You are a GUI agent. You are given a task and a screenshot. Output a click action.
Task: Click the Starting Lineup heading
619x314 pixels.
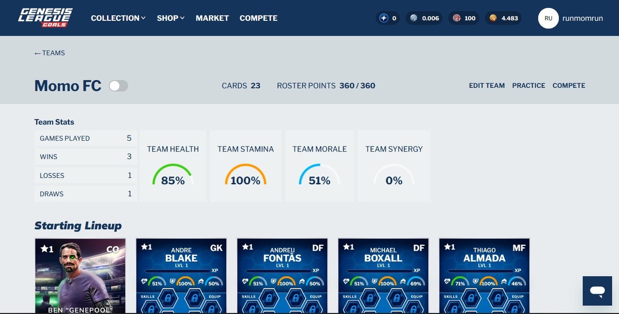(78, 225)
